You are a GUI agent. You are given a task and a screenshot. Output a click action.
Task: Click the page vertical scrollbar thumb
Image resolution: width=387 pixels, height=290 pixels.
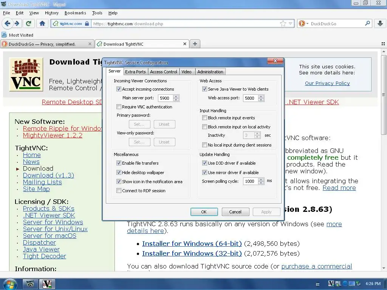pyautogui.click(x=384, y=95)
